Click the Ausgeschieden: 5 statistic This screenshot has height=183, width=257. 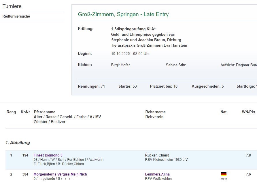click(207, 86)
